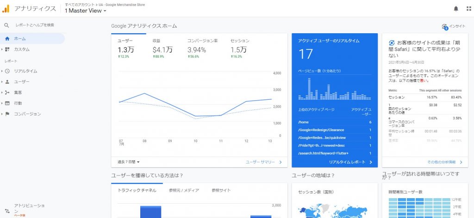Image resolution: width=474 pixels, height=218 pixels.
Task: Expand the 行動 reports
Action: (2, 103)
